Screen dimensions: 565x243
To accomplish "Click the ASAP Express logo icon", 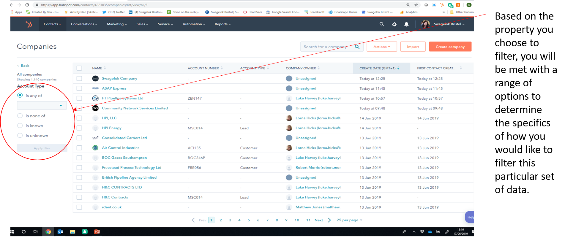I will pos(95,88).
